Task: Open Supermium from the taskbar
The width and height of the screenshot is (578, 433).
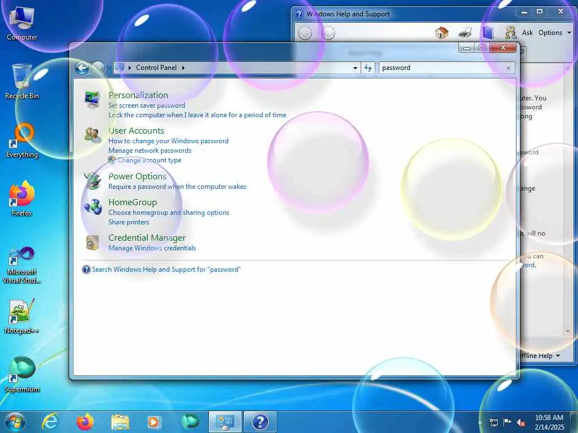Action: (x=190, y=422)
